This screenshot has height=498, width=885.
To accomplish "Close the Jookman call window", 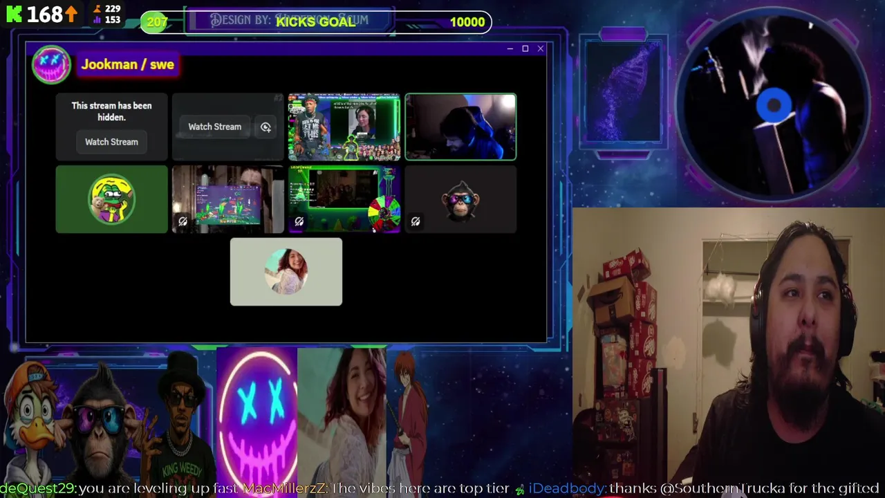I will (541, 48).
